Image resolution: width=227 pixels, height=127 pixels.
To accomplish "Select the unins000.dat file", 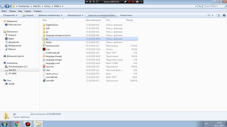I will (x=51, y=77).
